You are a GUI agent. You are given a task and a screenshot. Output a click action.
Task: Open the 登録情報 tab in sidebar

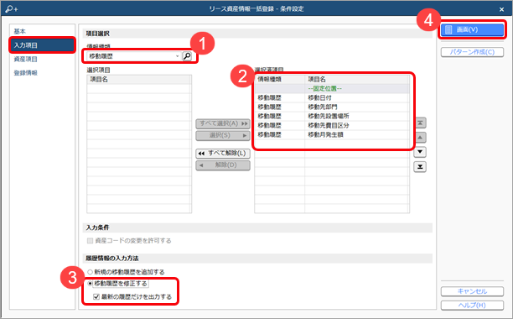coord(25,73)
